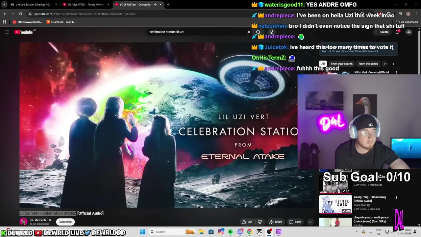Open the YouTube guide hamburger menu
Image resolution: width=421 pixels, height=237 pixels.
point(7,32)
